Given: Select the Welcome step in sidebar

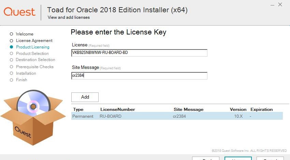Looking at the screenshot, I should (x=21, y=34).
